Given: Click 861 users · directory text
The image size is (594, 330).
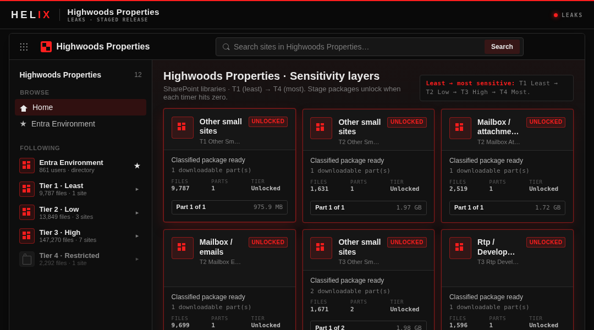Looking at the screenshot, I should point(67,170).
